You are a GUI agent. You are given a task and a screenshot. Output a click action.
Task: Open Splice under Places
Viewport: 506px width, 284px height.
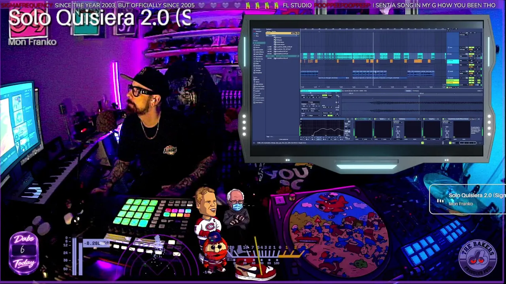coord(257,82)
